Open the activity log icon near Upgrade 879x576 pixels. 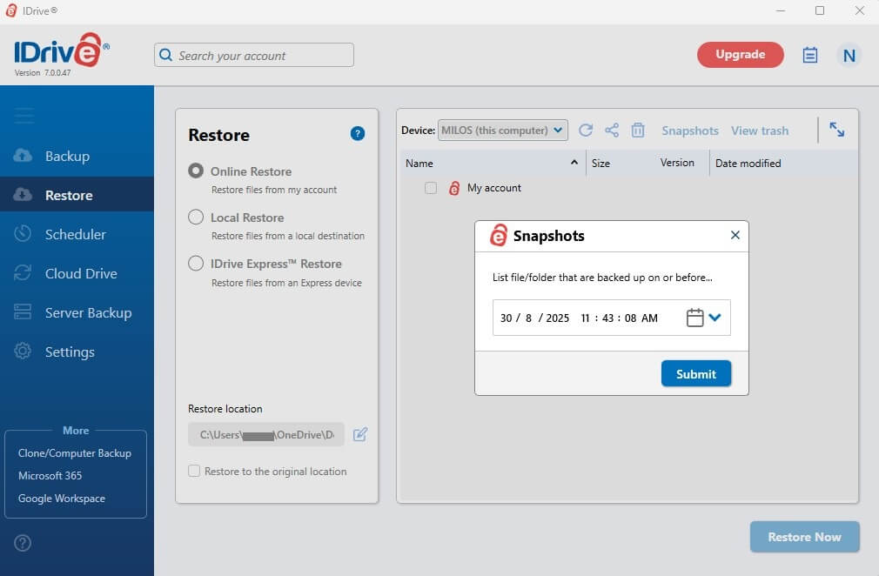coord(810,55)
